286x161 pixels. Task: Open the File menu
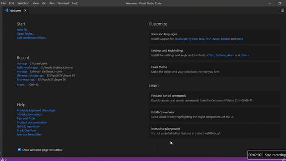point(3,3)
